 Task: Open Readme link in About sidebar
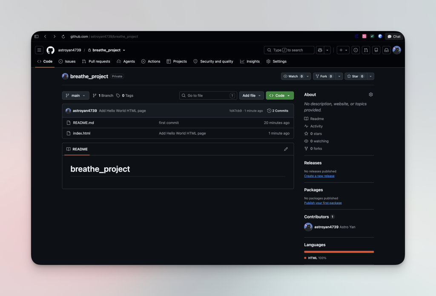coord(314,119)
